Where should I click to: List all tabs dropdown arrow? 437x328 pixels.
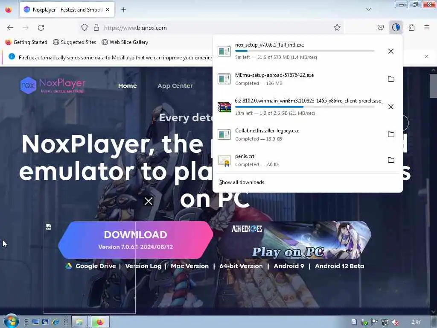coord(369,9)
